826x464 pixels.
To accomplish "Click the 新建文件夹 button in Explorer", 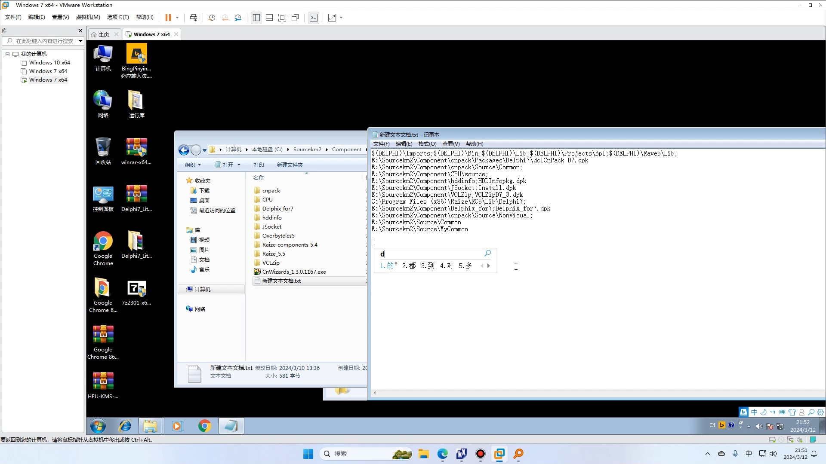I will [290, 165].
